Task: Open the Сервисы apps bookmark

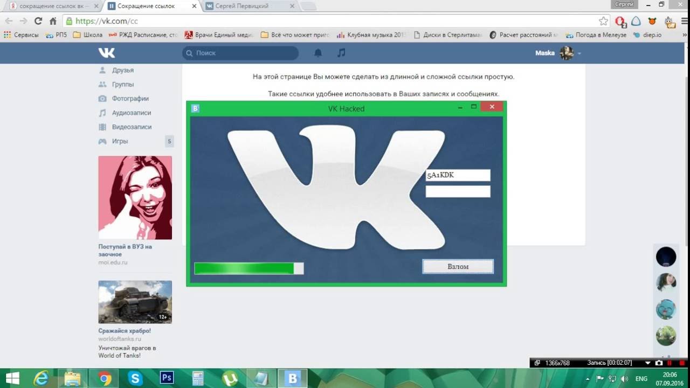Action: 21,34
